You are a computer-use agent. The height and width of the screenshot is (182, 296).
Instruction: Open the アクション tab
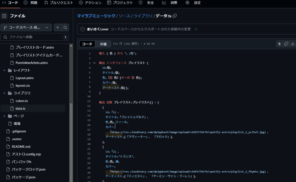coord(90,3)
